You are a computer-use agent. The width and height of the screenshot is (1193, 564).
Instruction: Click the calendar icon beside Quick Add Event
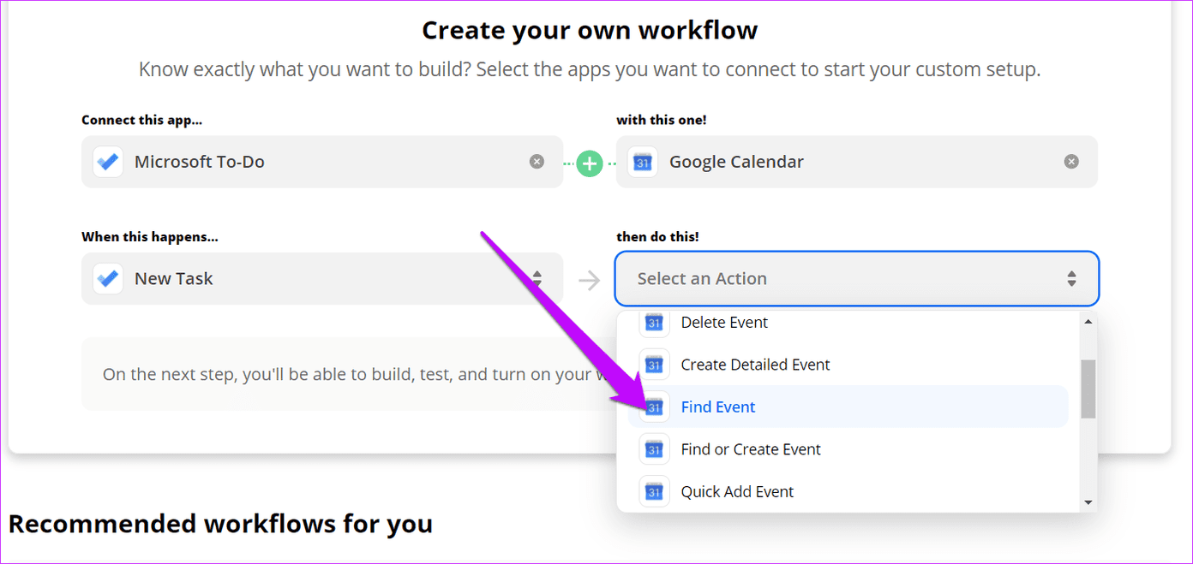coord(654,491)
